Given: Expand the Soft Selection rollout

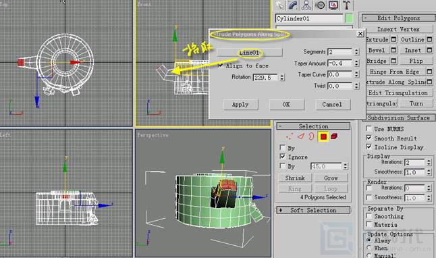Looking at the screenshot, I should (313, 210).
